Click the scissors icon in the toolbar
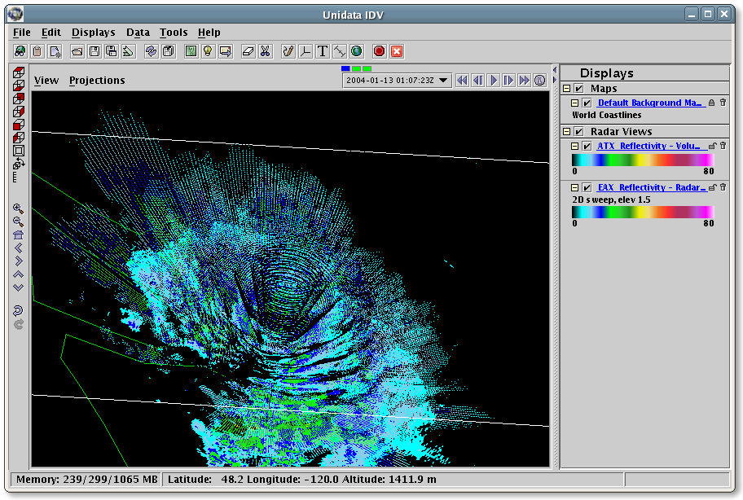 pyautogui.click(x=265, y=51)
